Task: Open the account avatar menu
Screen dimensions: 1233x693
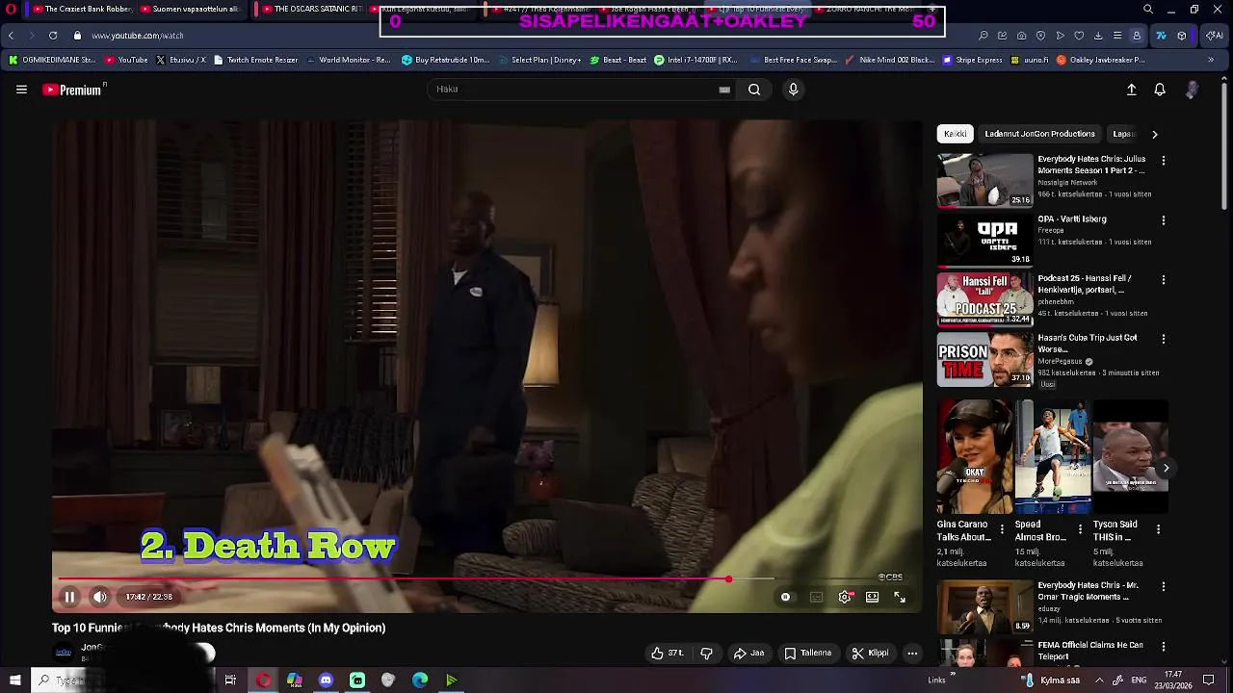Action: (x=1193, y=90)
